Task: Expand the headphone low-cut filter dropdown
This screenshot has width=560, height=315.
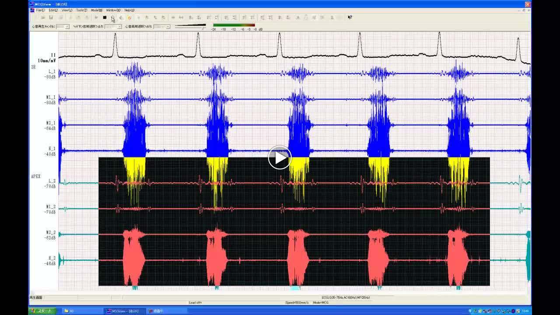Action: click(x=119, y=27)
